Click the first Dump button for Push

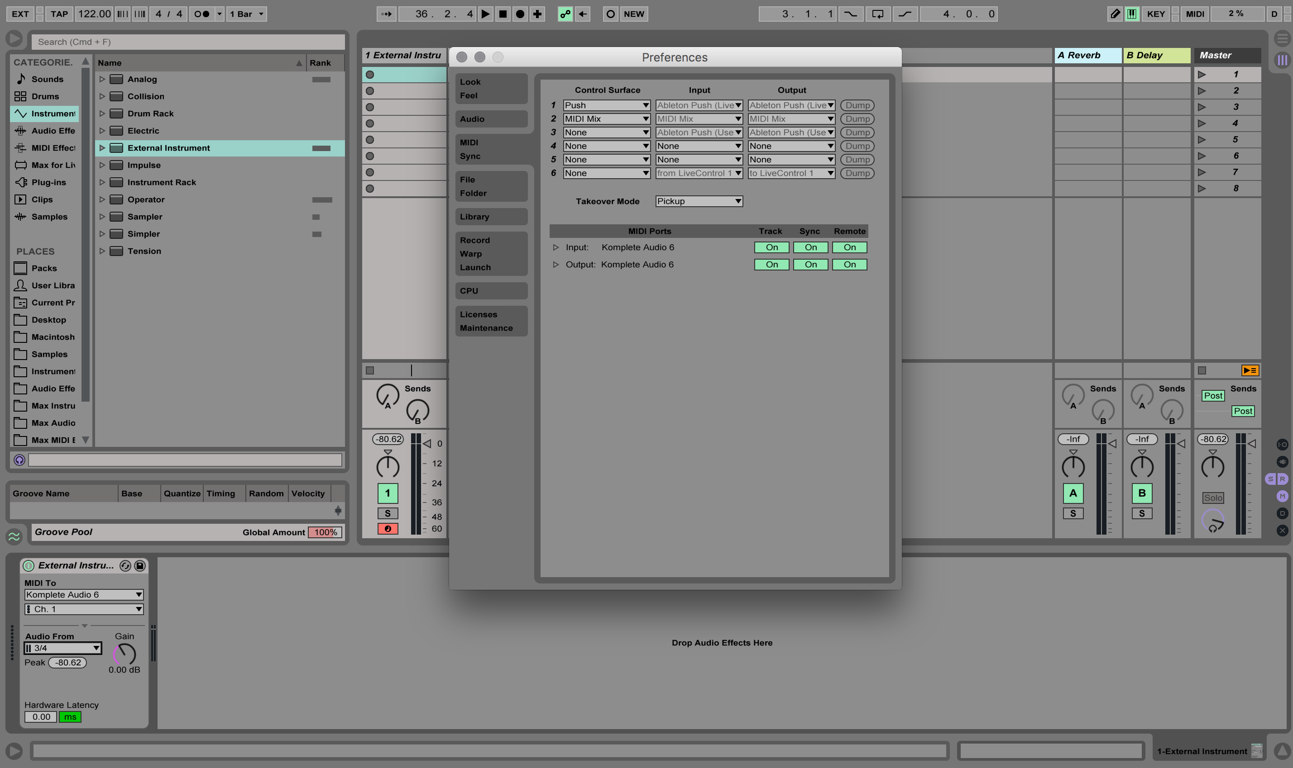(x=857, y=105)
